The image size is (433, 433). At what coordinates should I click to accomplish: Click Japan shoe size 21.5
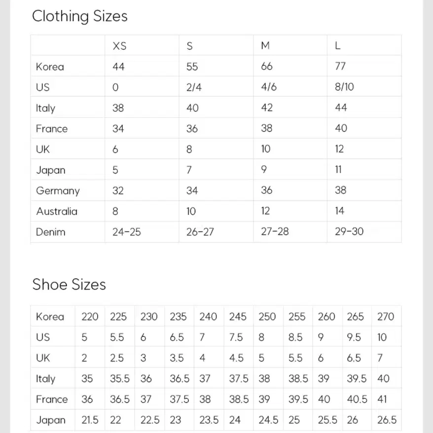90,420
